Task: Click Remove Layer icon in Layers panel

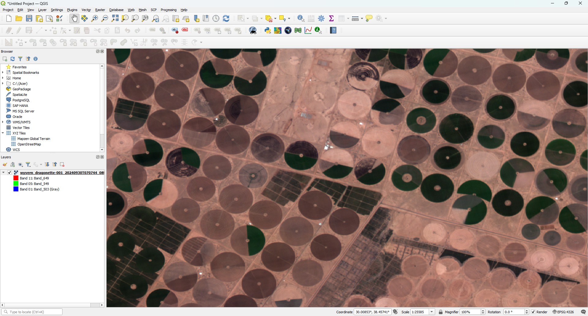Action: coord(62,165)
